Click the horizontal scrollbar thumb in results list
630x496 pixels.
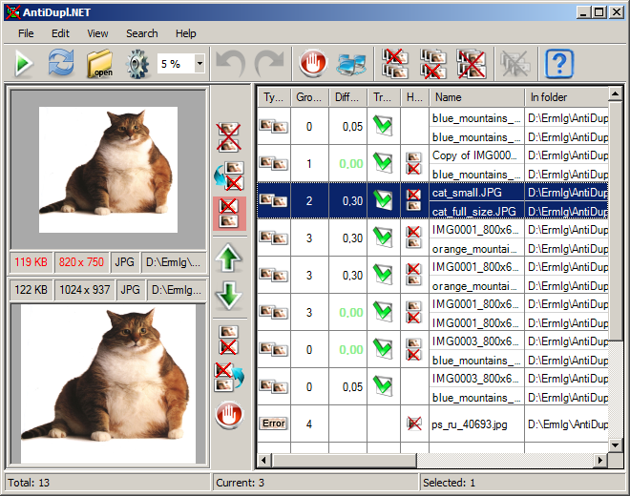(344, 460)
